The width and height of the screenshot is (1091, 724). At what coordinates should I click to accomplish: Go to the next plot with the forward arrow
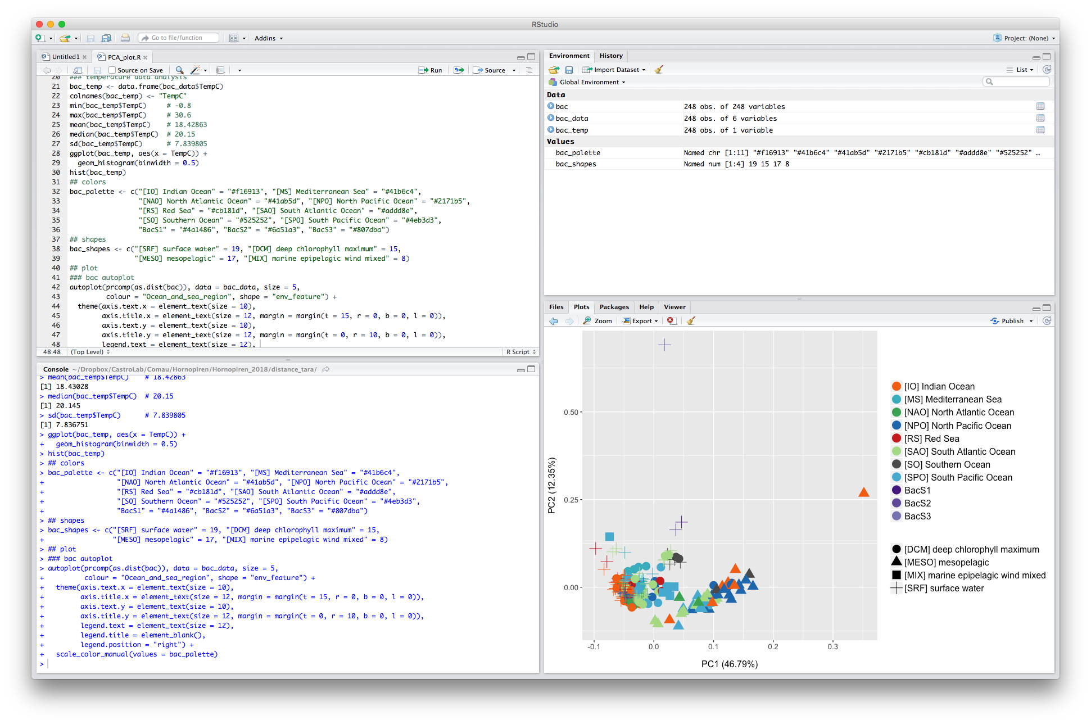[569, 321]
